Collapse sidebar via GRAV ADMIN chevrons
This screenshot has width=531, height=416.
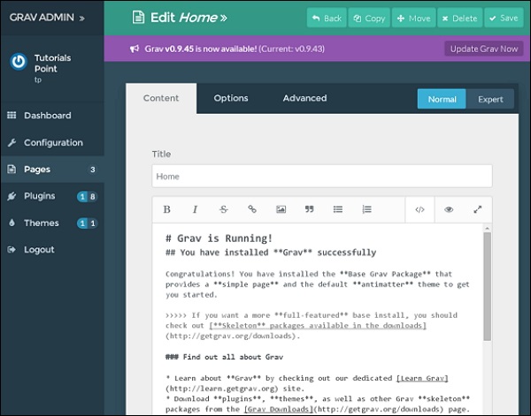[x=82, y=17]
